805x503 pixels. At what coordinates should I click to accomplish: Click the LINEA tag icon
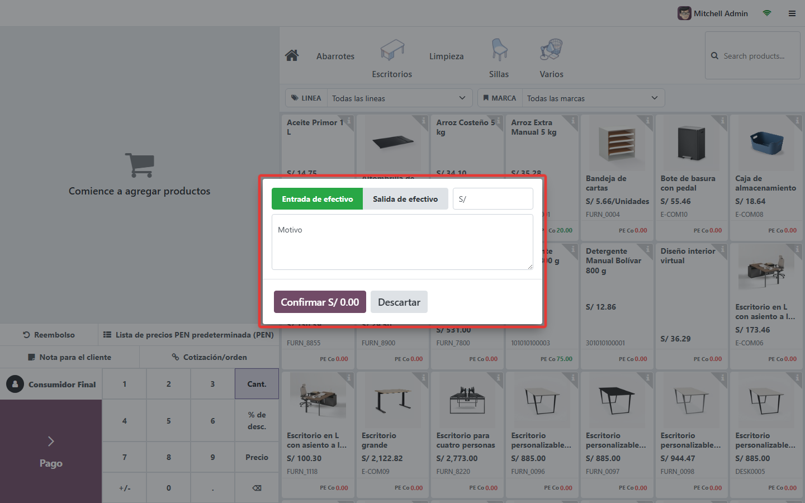(295, 98)
